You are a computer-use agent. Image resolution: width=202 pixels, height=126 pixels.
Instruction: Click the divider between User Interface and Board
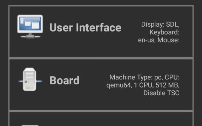[x=101, y=58]
